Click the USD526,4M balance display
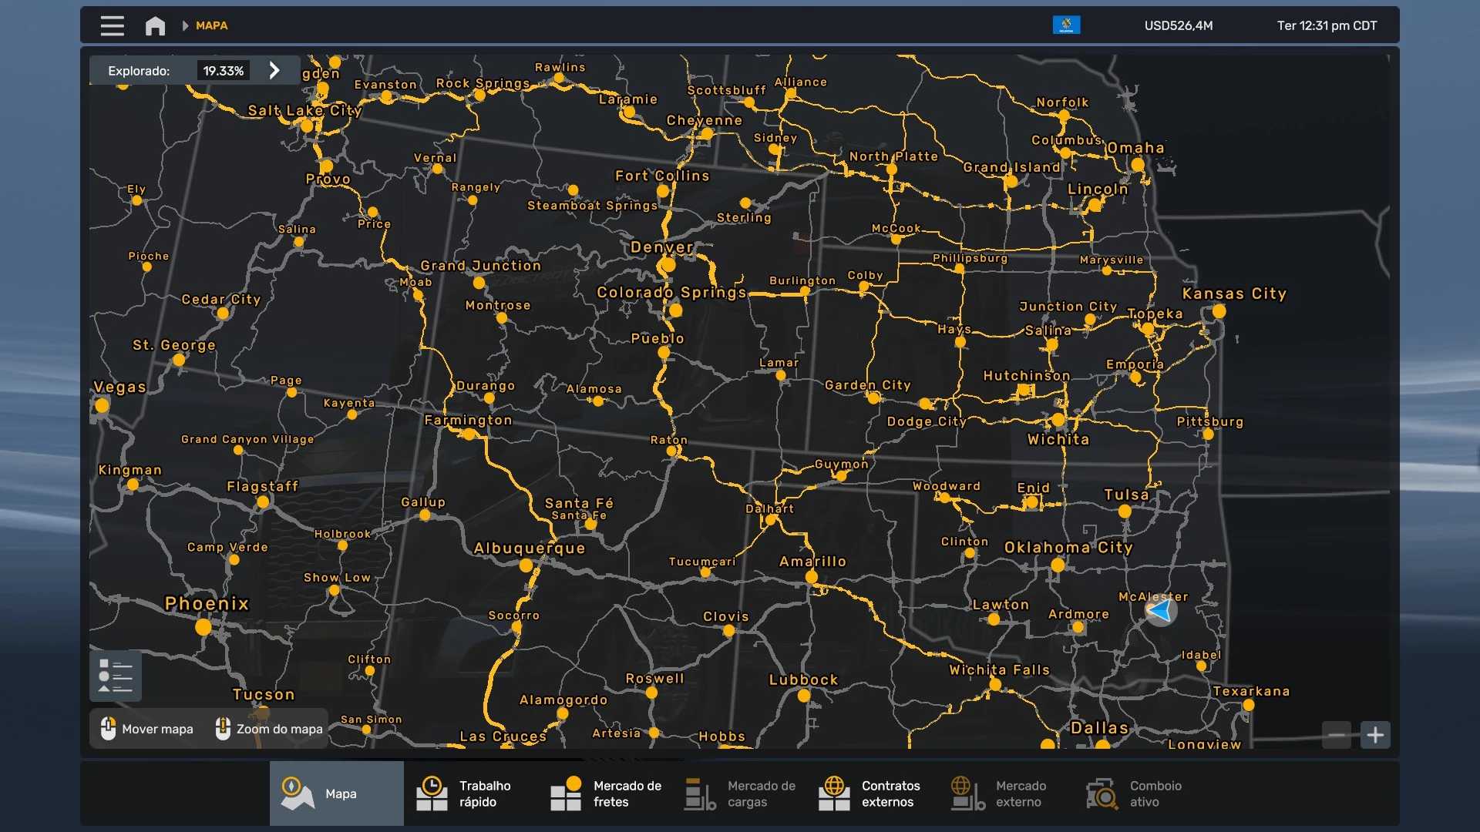This screenshot has width=1480, height=832. coord(1178,26)
